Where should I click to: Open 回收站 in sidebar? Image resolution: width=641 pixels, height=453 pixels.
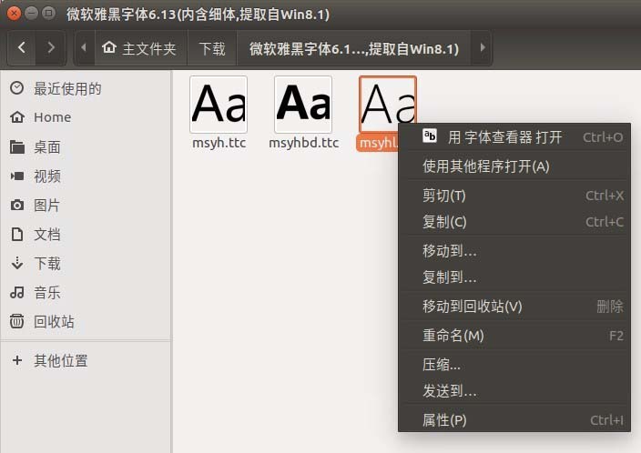(86, 321)
